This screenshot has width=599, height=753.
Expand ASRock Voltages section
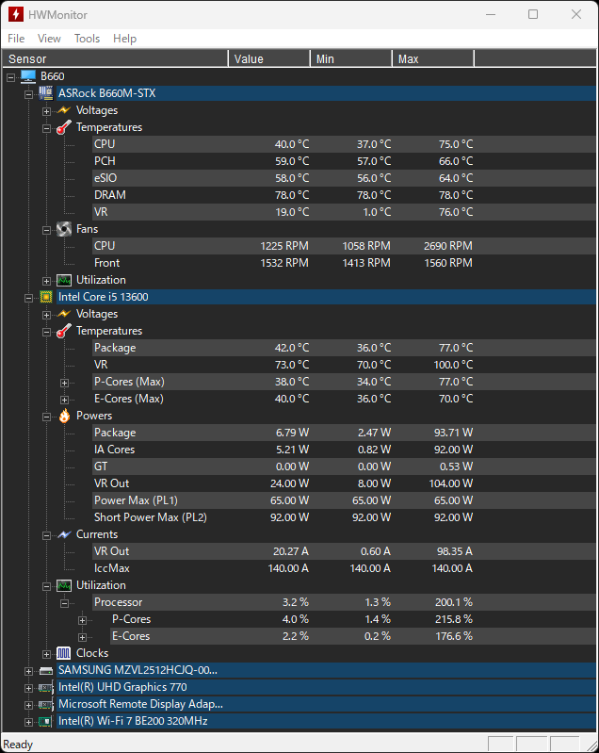tap(46, 111)
